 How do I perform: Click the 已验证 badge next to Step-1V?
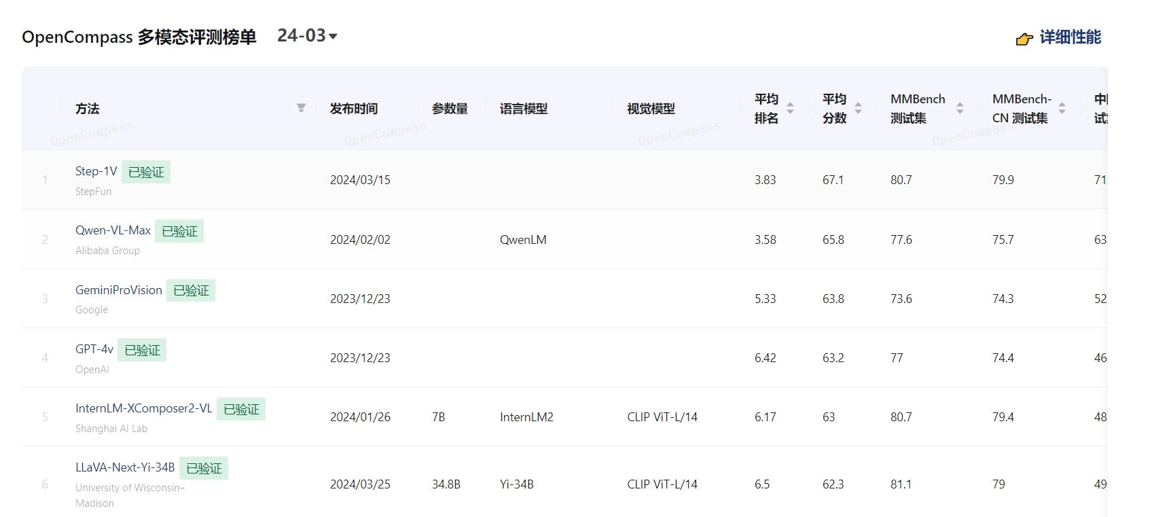coord(146,173)
